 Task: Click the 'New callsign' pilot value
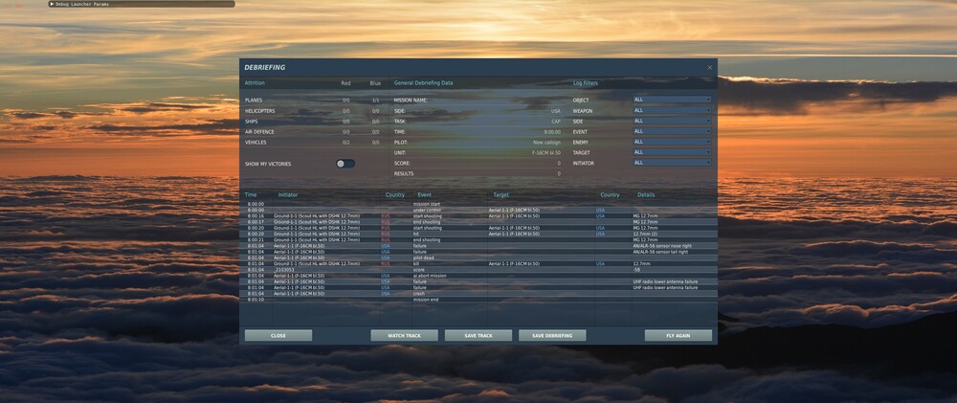[546, 143]
